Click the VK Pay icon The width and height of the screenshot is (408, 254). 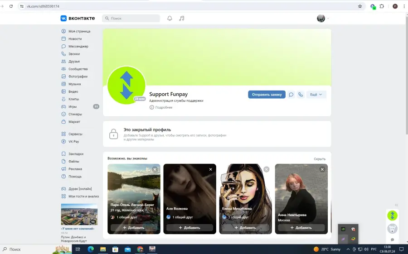(x=63, y=141)
